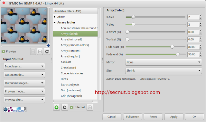Click the X-offset slider handle
206x122 pixels.
coord(127,32)
